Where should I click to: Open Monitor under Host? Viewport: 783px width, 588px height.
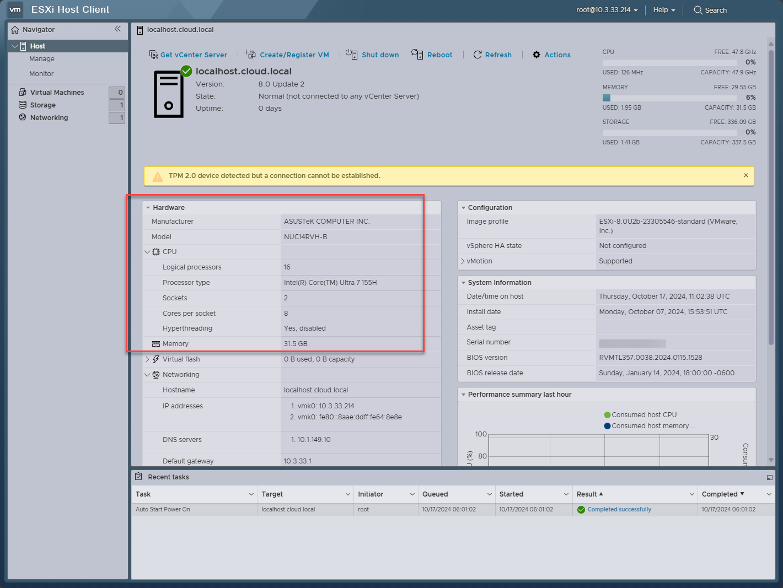pos(41,74)
